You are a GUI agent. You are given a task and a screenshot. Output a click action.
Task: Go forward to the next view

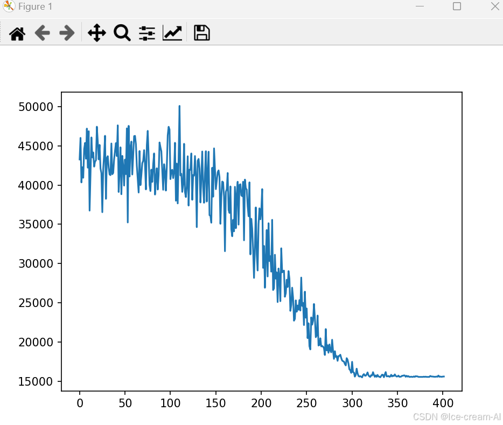point(67,33)
